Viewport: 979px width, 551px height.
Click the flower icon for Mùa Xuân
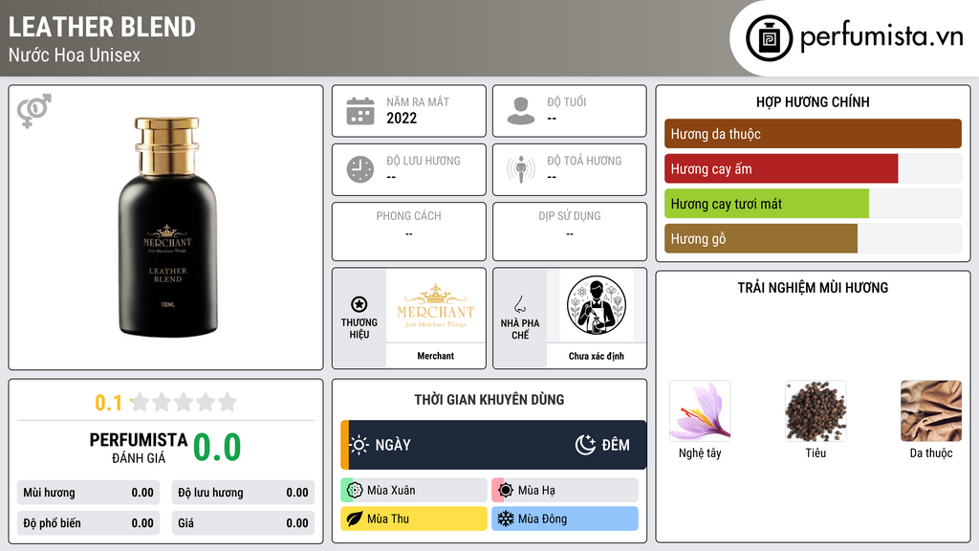[355, 491]
